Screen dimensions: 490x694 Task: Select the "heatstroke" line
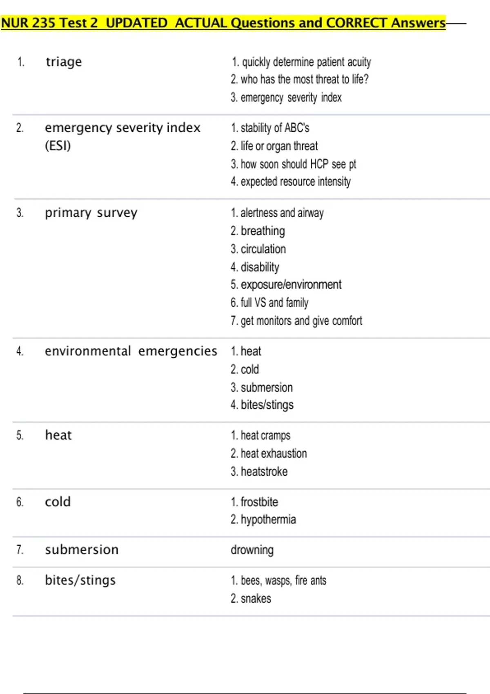(264, 472)
